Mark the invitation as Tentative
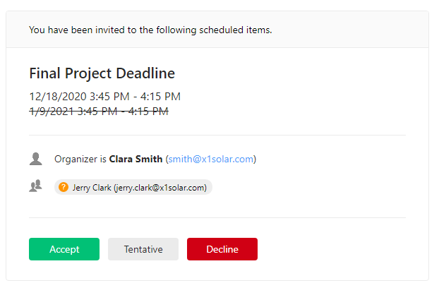This screenshot has height=295, width=439. tap(143, 249)
